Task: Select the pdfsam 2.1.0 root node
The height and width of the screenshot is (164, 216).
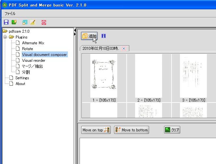Action: click(19, 31)
